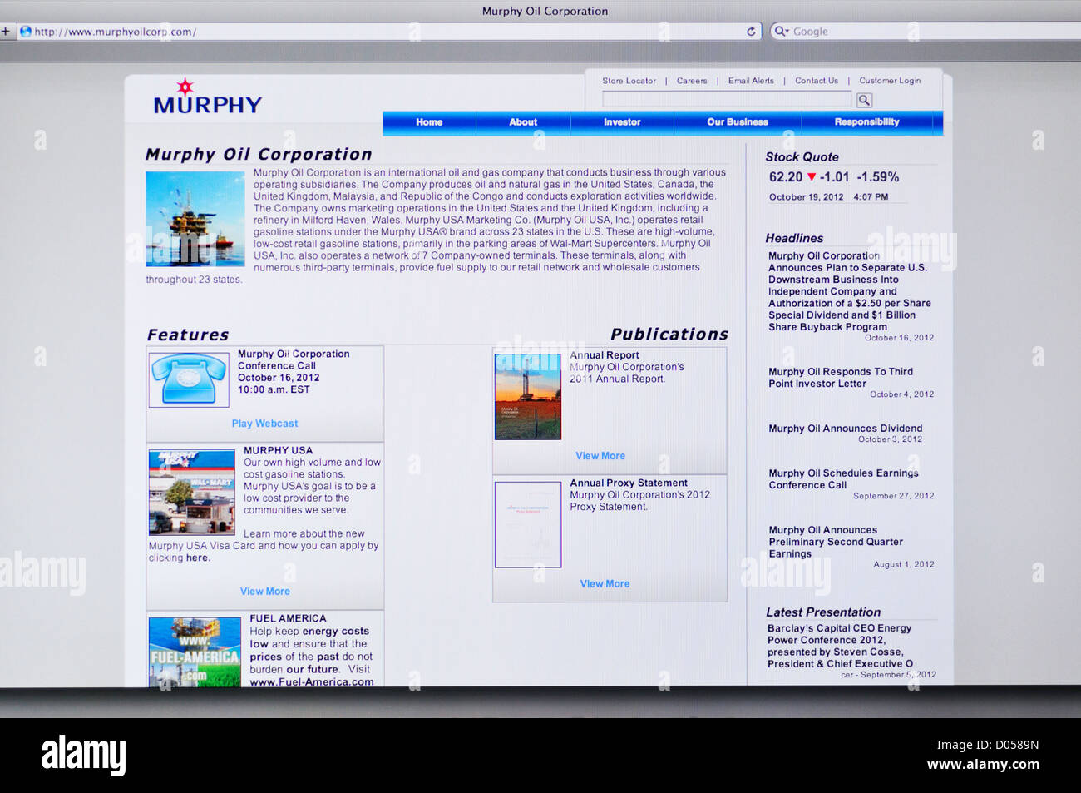
Task: Click the Annual Proxy Statement title
Action: [629, 483]
